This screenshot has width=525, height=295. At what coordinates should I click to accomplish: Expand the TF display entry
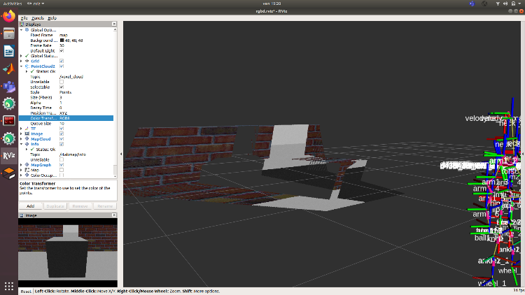22,129
